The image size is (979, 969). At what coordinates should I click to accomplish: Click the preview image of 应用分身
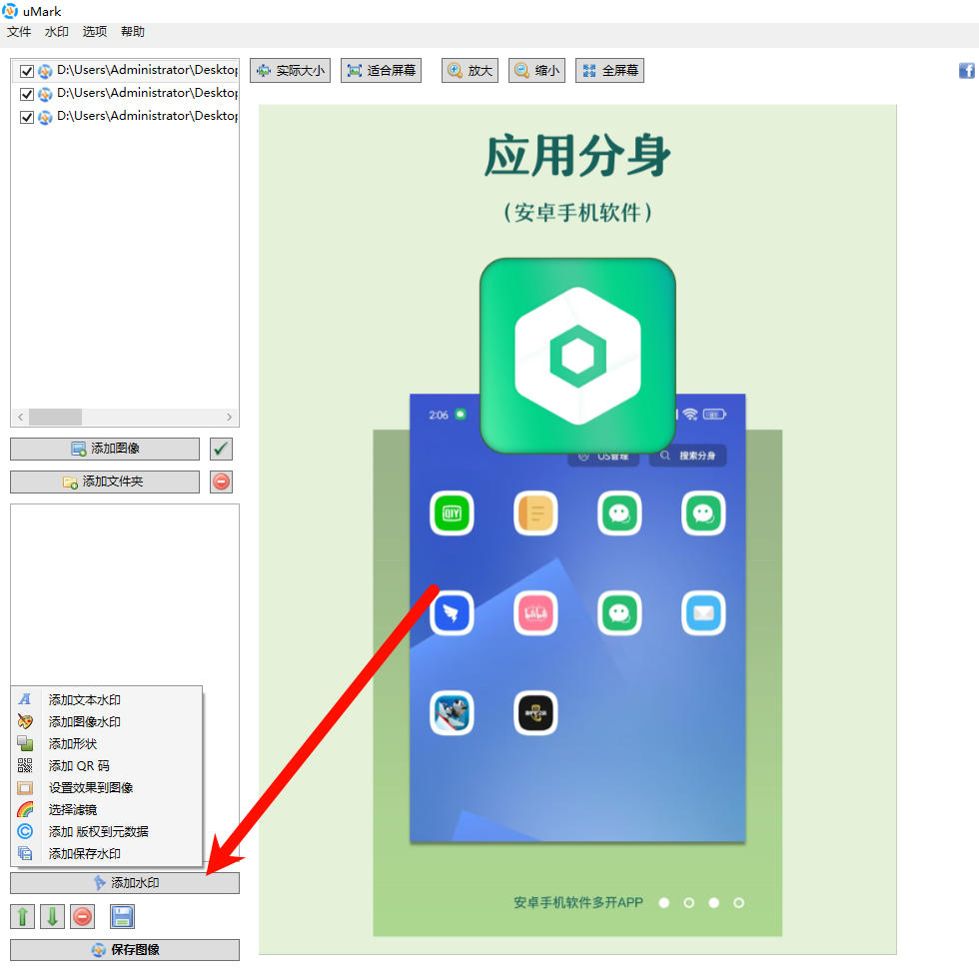(x=577, y=529)
